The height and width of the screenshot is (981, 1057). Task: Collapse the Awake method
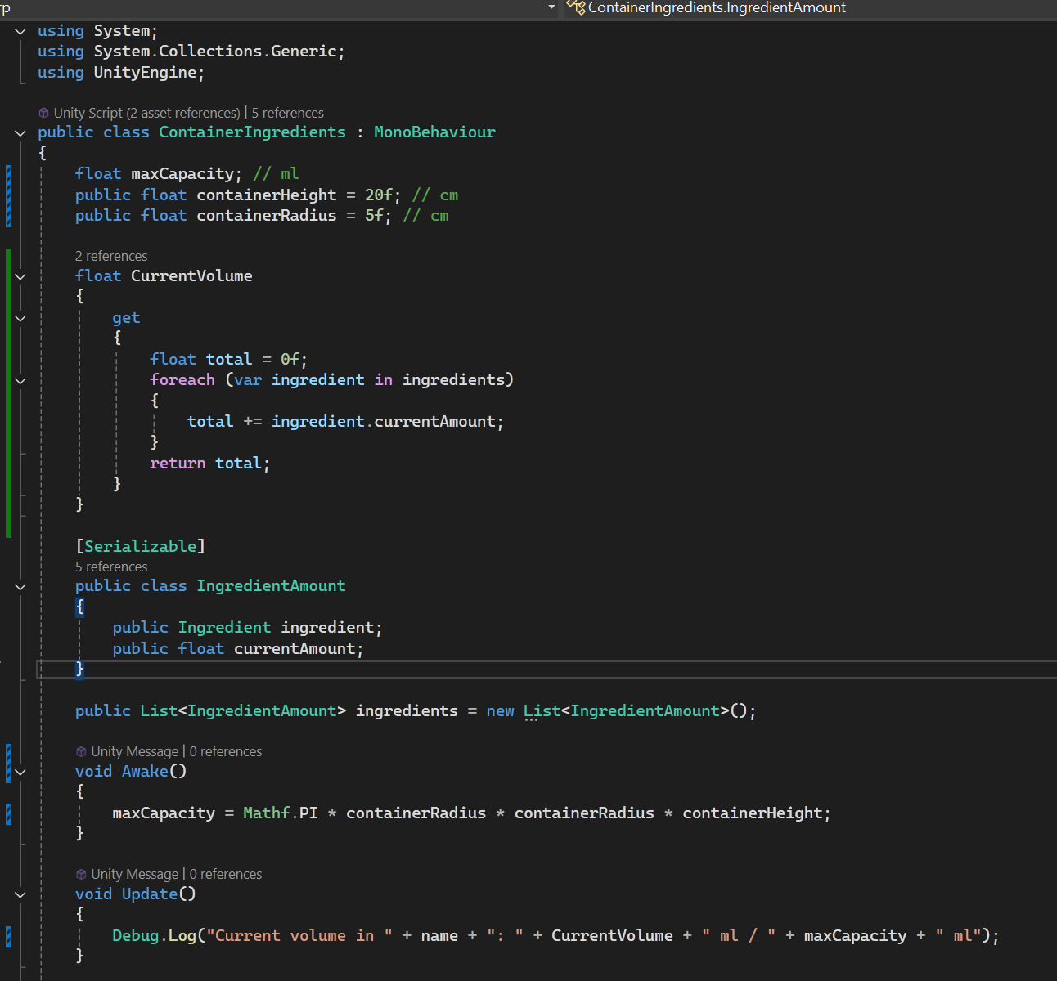pos(20,772)
